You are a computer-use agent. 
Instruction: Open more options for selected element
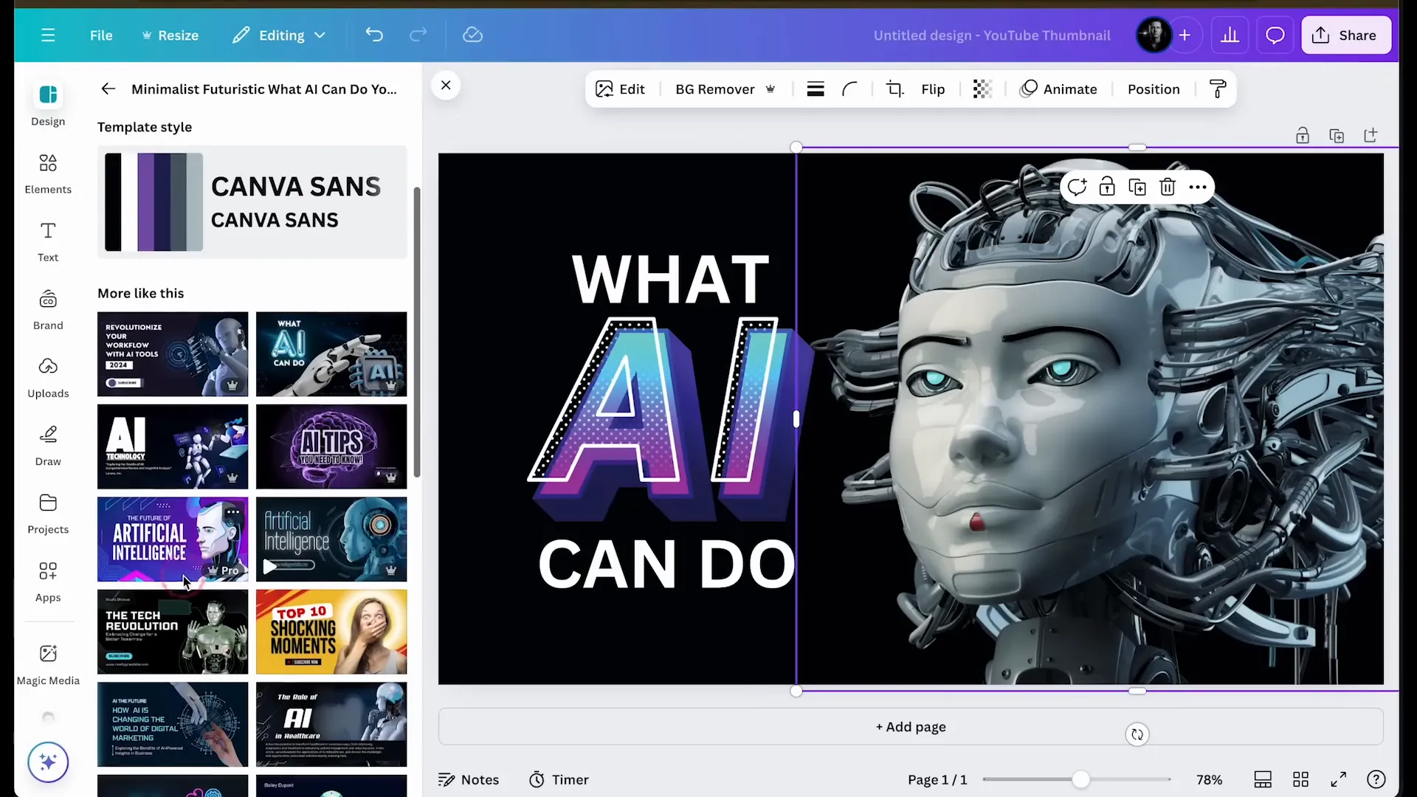(x=1198, y=187)
